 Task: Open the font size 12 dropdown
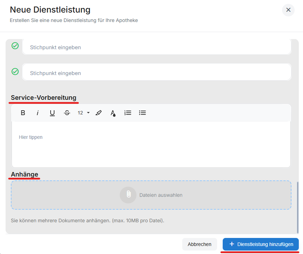click(x=83, y=113)
